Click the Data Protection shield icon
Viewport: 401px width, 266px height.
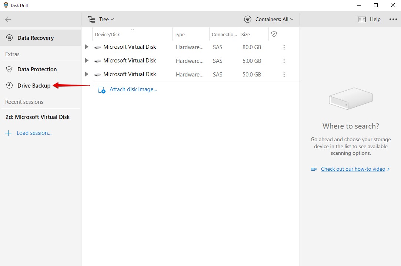(9, 69)
